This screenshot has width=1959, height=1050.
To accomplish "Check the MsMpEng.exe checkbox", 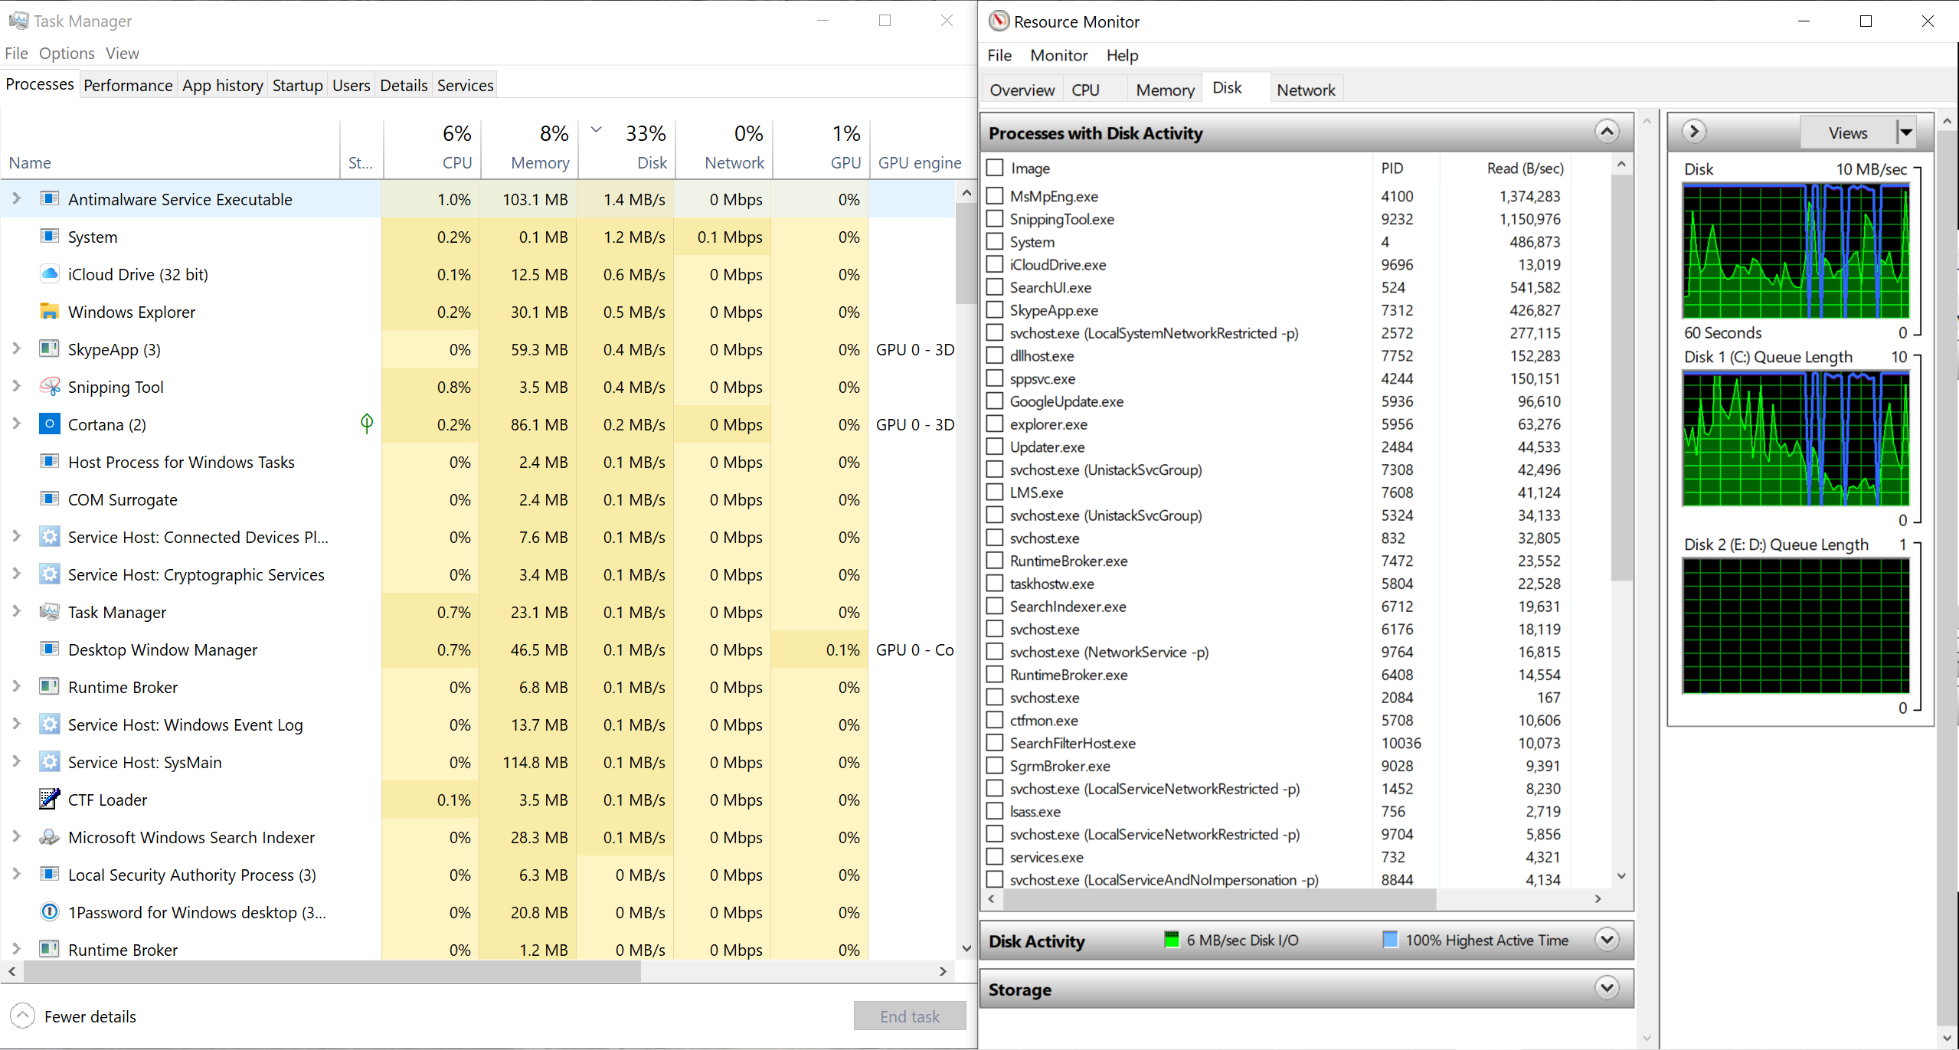I will pyautogui.click(x=995, y=196).
